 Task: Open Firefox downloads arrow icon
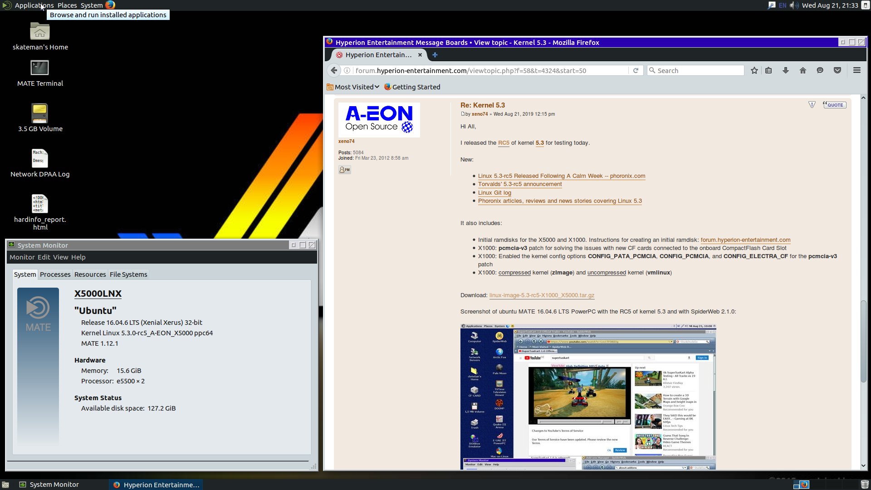[x=786, y=70]
